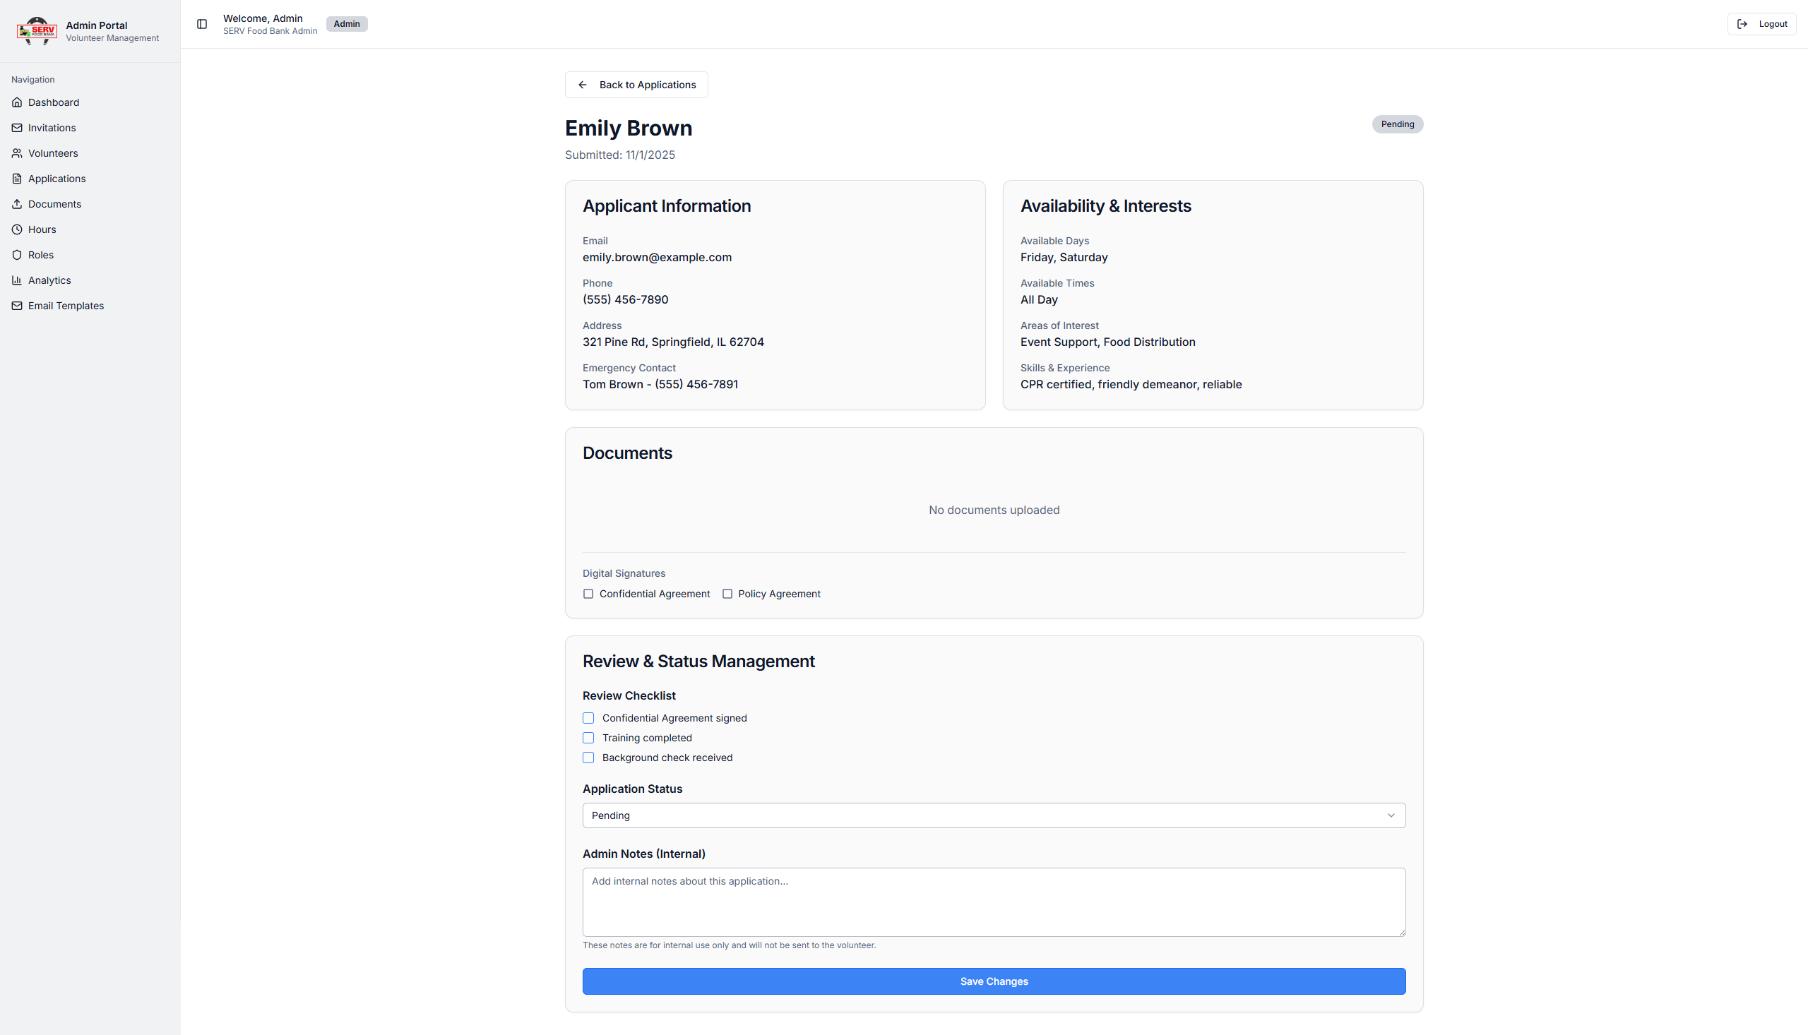Click the Hours clock icon
This screenshot has width=1808, height=1035.
(x=17, y=229)
